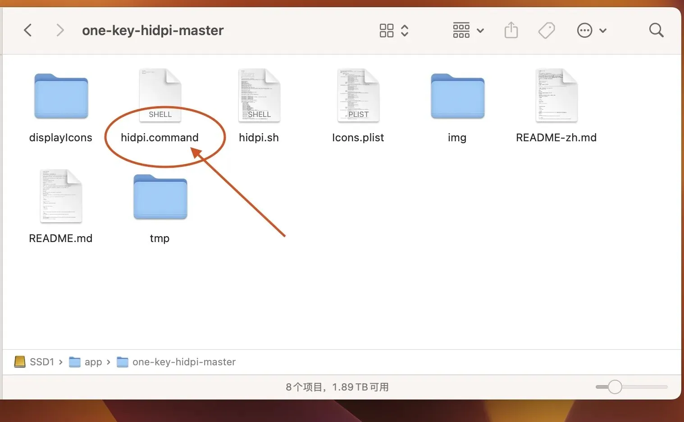Open the view switcher dropdown

[x=393, y=30]
